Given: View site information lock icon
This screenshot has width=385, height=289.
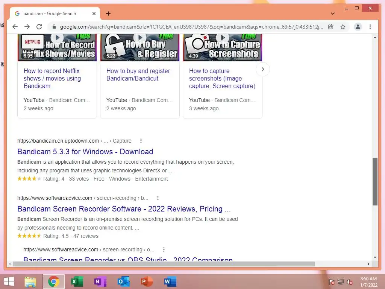Looking at the screenshot, I should (54, 27).
